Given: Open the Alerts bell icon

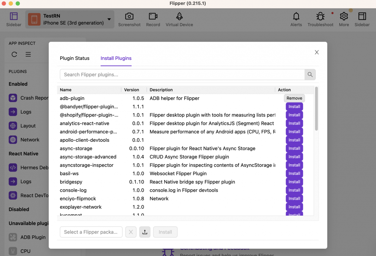Looking at the screenshot, I should 296,17.
